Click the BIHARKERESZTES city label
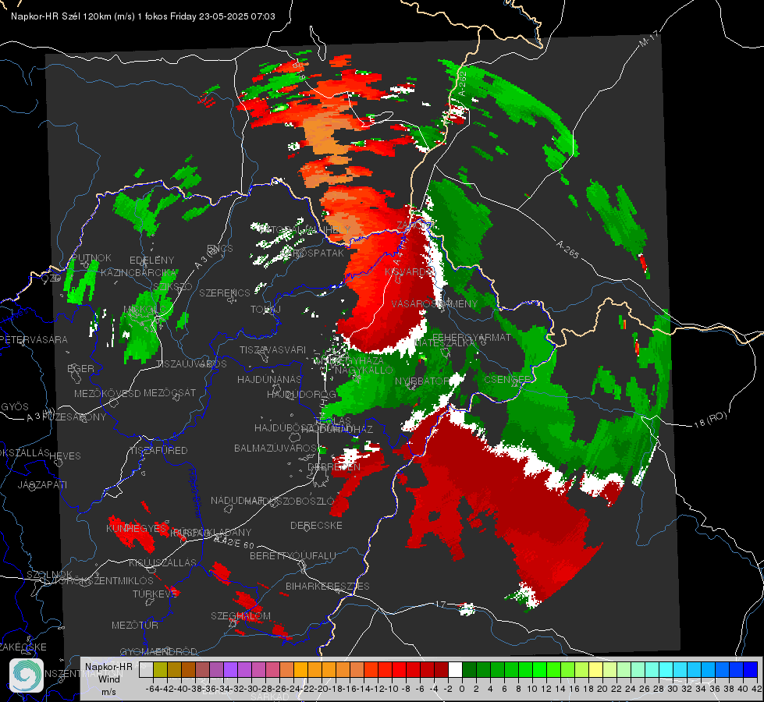764x702 pixels. [328, 586]
